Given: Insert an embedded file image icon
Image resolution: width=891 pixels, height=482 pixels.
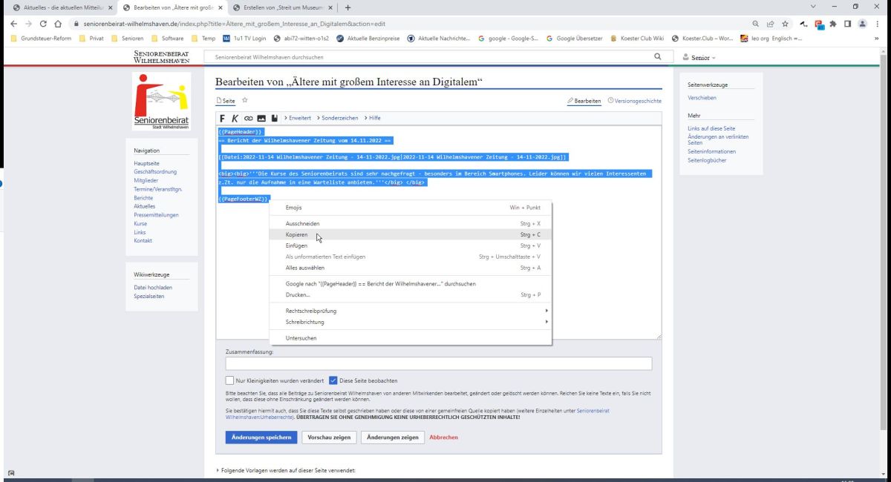Looking at the screenshot, I should click(261, 118).
